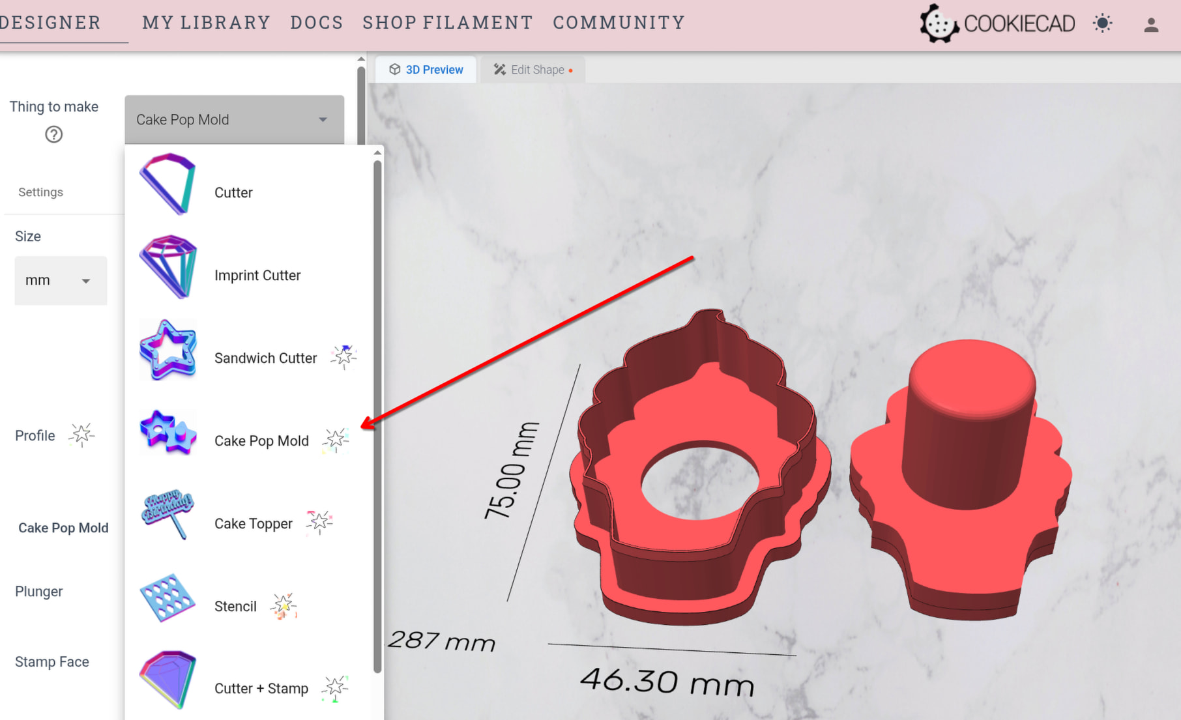The image size is (1181, 720).
Task: Select the Stencil grid icon
Action: tap(168, 598)
